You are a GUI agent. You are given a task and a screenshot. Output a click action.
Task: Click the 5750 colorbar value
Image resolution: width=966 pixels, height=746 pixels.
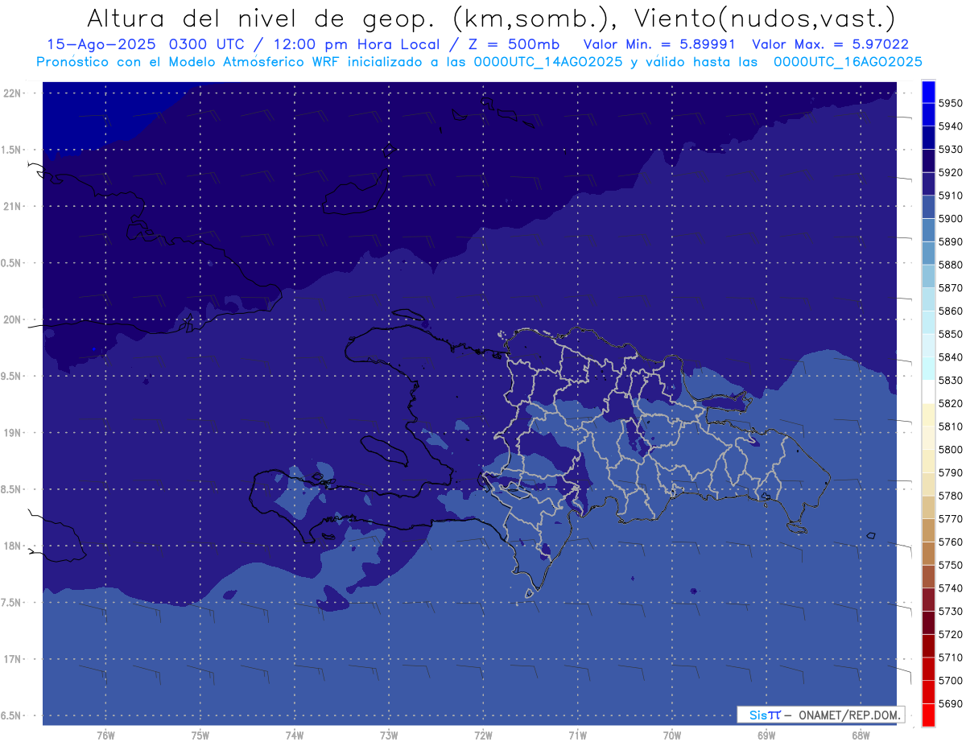951,565
